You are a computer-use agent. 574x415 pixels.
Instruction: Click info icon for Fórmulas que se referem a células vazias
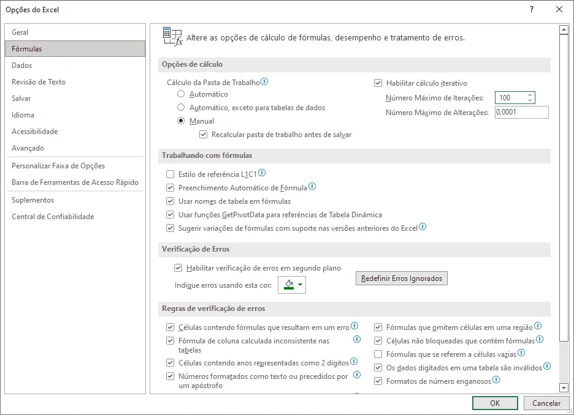(521, 353)
